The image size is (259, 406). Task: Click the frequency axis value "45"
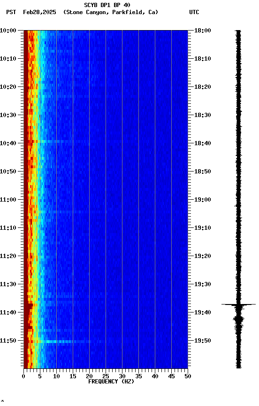pos(171,376)
